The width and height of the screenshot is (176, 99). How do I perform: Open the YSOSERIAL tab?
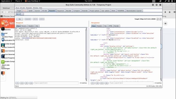tap(121, 11)
